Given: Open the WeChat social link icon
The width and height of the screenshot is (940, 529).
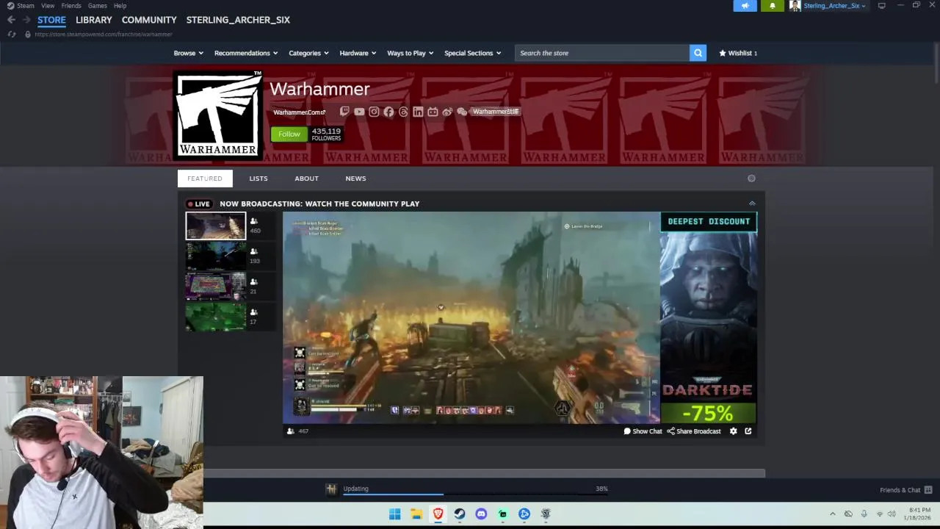Looking at the screenshot, I should [x=462, y=112].
